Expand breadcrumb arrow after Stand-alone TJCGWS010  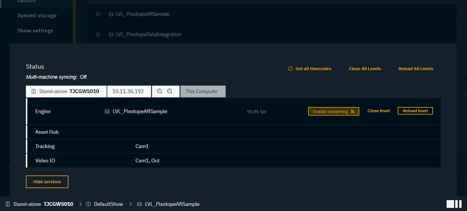pyautogui.click(x=80, y=204)
